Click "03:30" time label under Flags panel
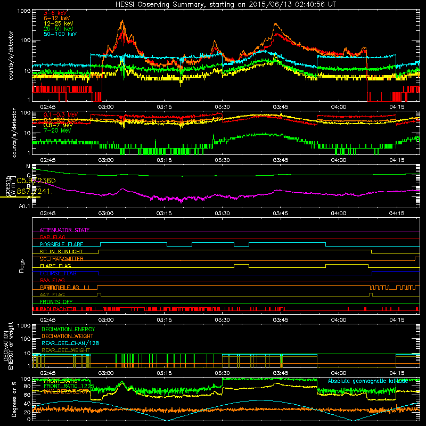 click(222, 320)
